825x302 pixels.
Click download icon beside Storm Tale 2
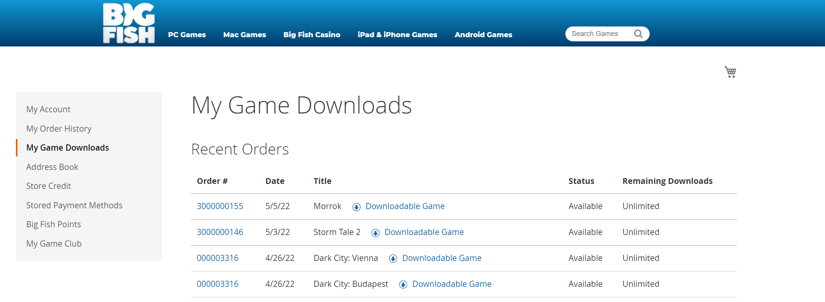pyautogui.click(x=375, y=233)
